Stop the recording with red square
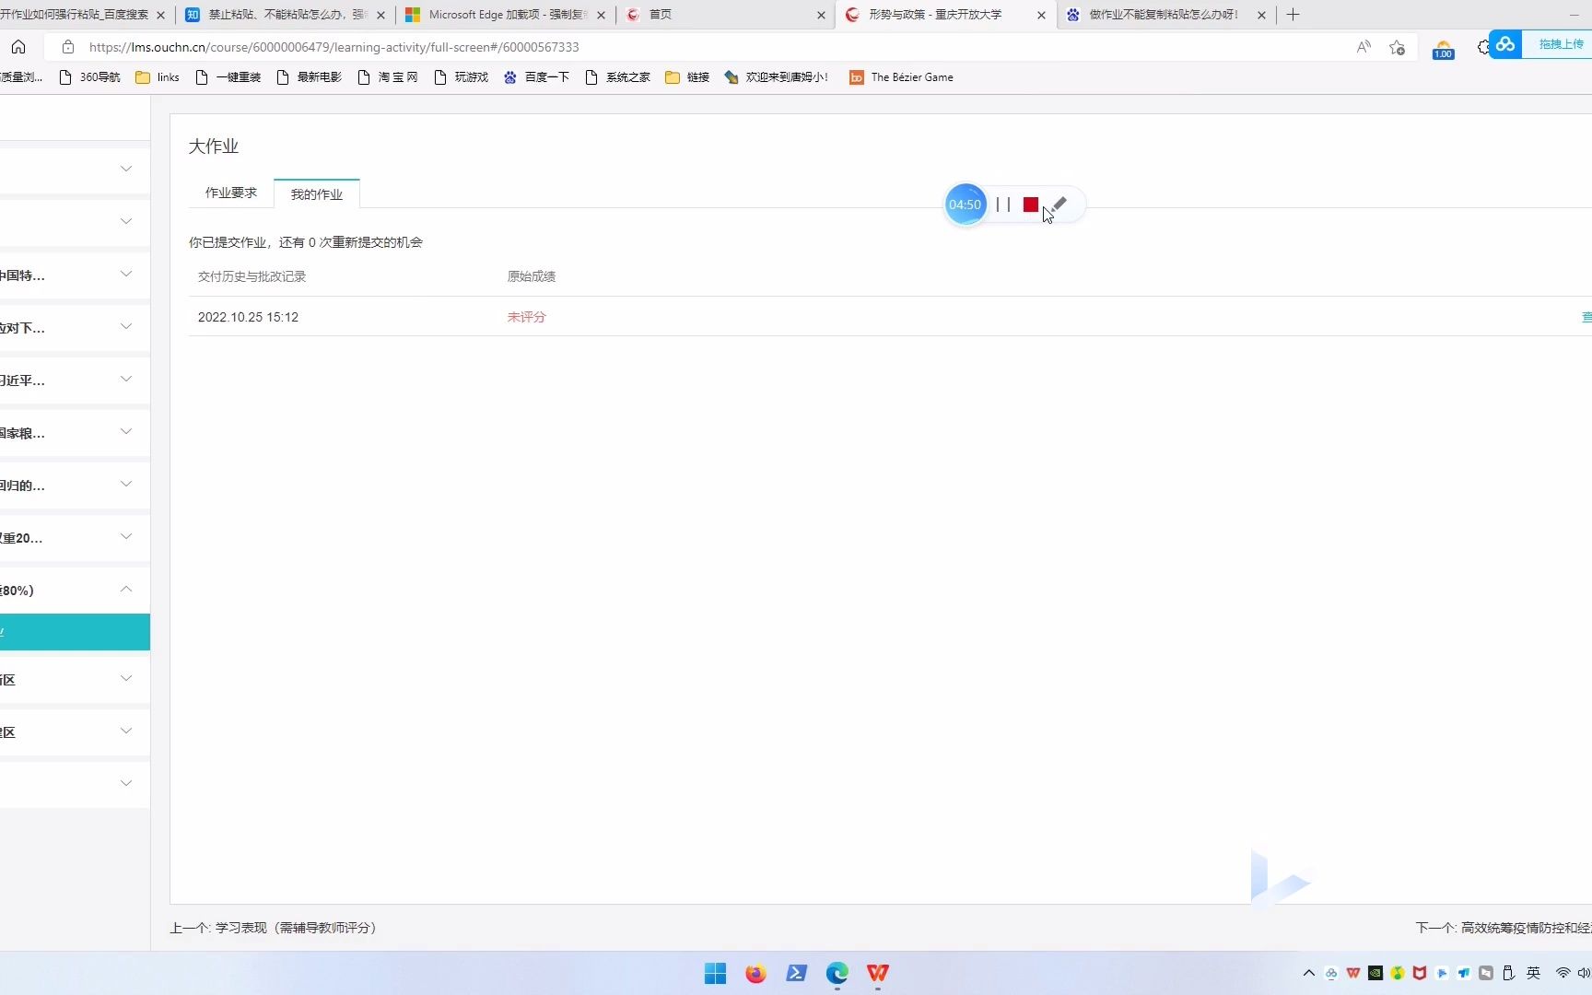 (1031, 205)
